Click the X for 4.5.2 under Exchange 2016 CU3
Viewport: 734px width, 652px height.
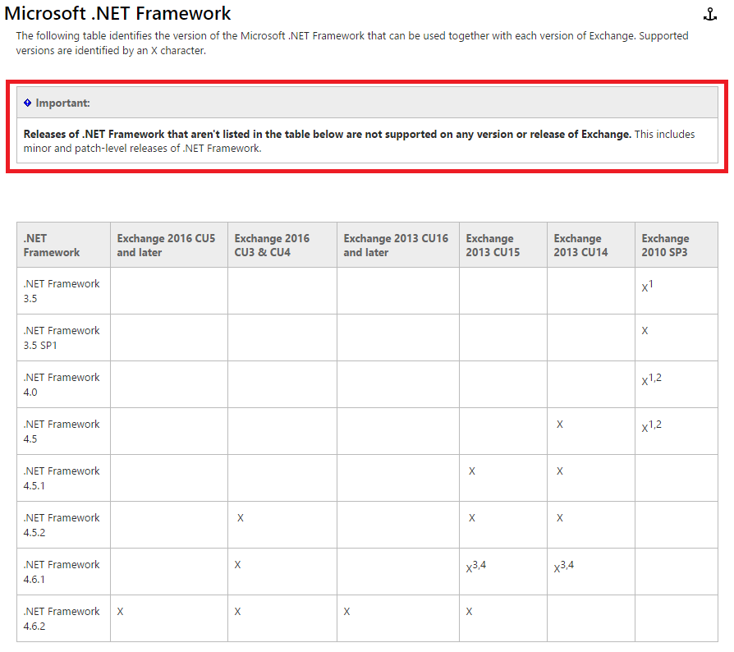[x=240, y=517]
